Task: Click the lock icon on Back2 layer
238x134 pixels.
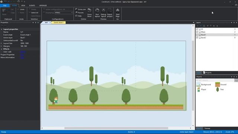Action: point(200,38)
